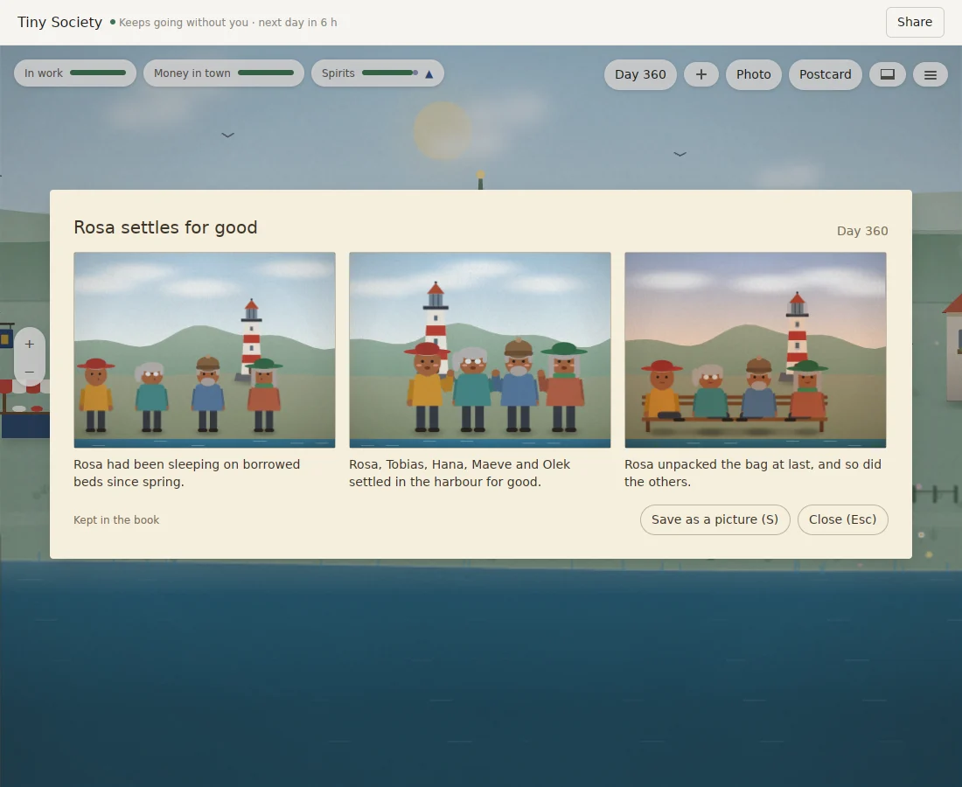Screen dimensions: 962x787
Task: Open the first story panel with four standing villagers
Action: [205, 350]
